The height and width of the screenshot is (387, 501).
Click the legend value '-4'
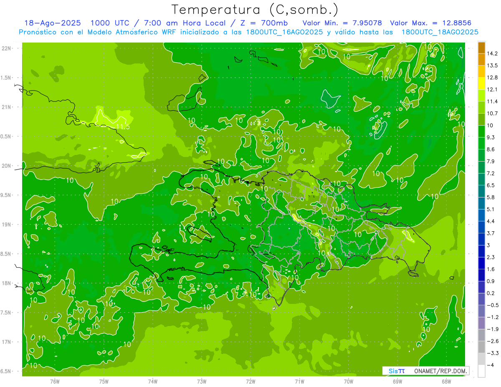coord(490,365)
